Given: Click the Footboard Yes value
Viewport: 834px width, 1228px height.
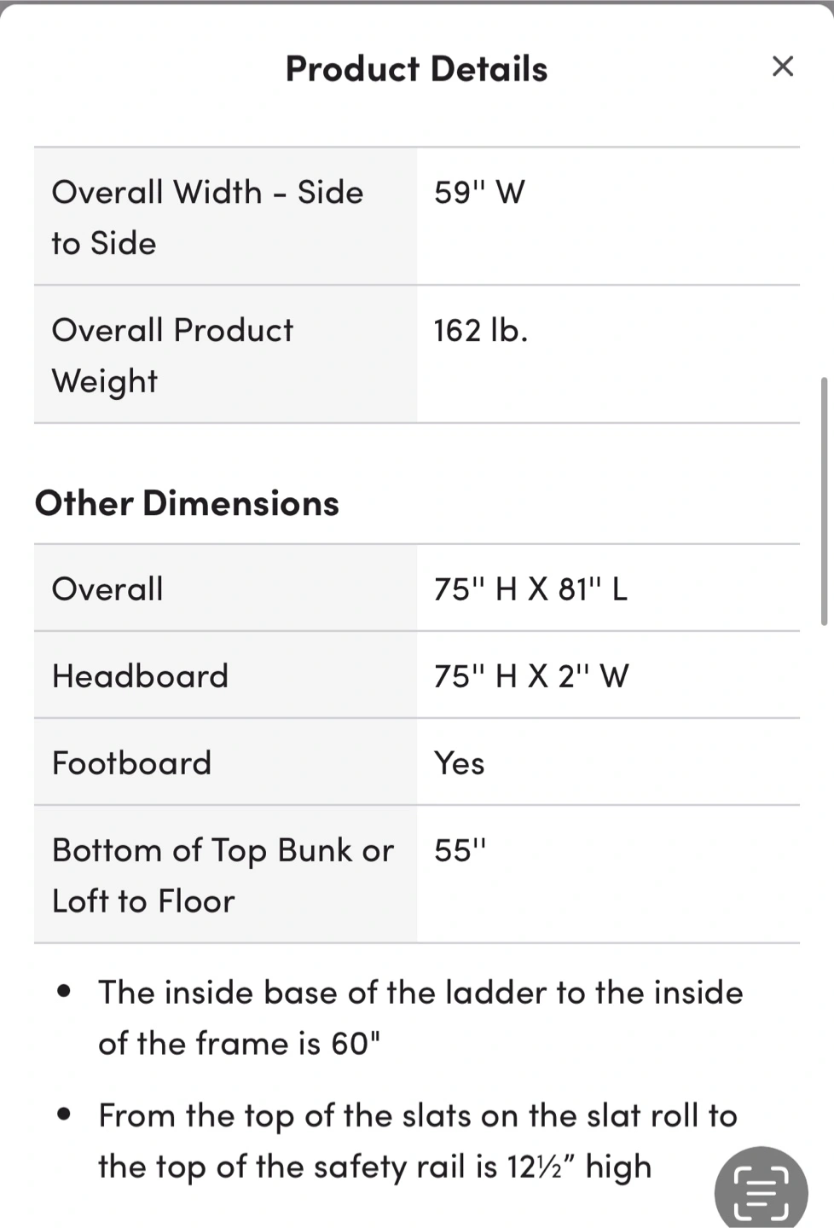Looking at the screenshot, I should pos(459,762).
